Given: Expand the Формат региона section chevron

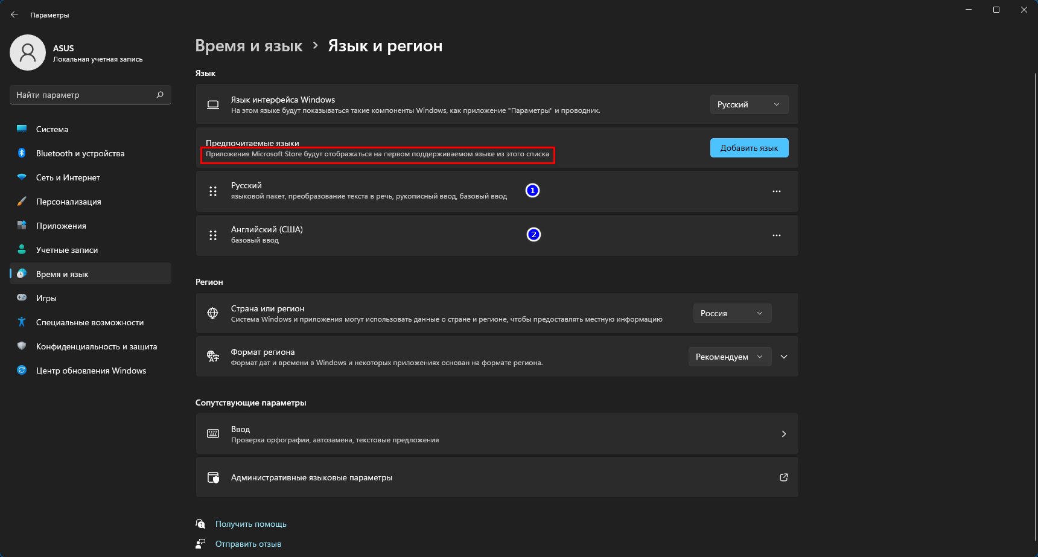Looking at the screenshot, I should (x=784, y=357).
